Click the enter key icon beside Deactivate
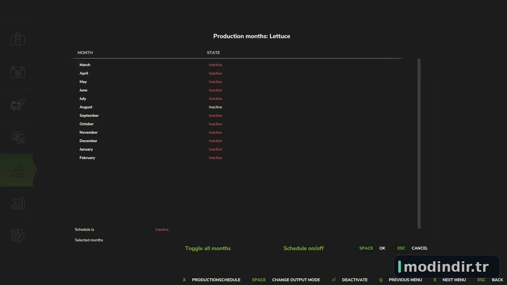 [x=334, y=280]
